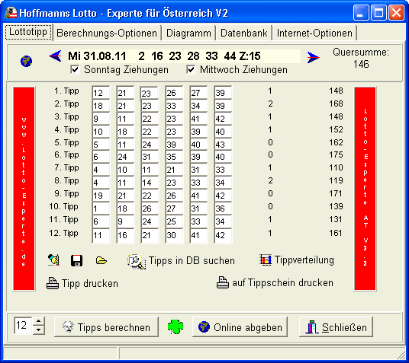Click the globe icon beside the draw date
The height and width of the screenshot is (363, 409).
27,61
